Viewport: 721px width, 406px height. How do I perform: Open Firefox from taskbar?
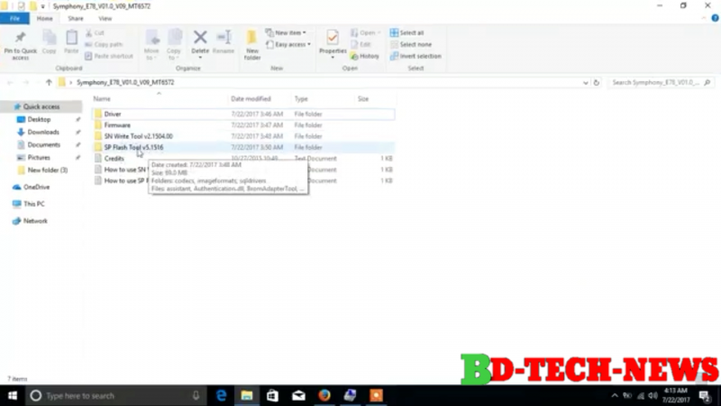tap(324, 395)
